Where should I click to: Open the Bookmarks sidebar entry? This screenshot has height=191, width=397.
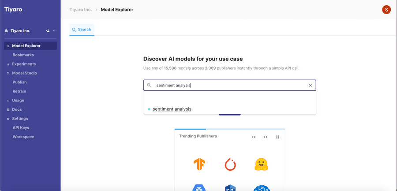23,55
